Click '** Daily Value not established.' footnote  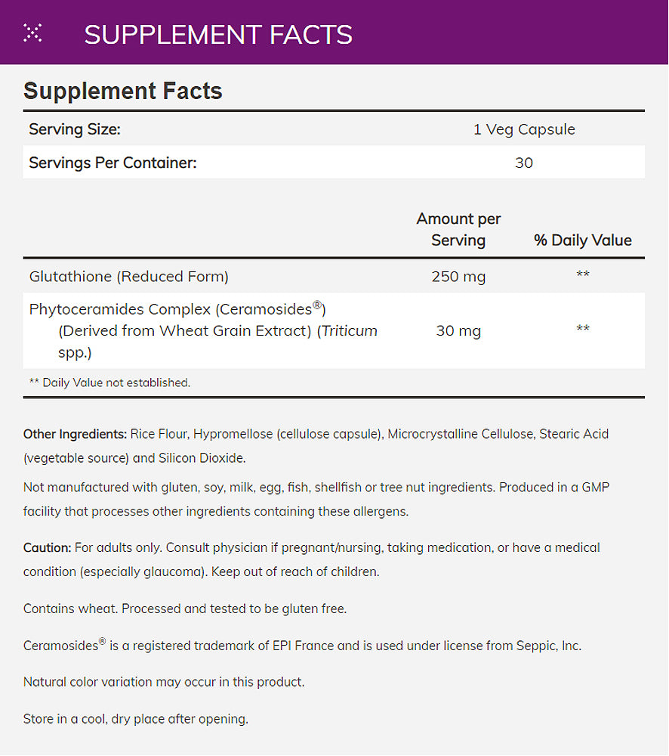point(109,383)
